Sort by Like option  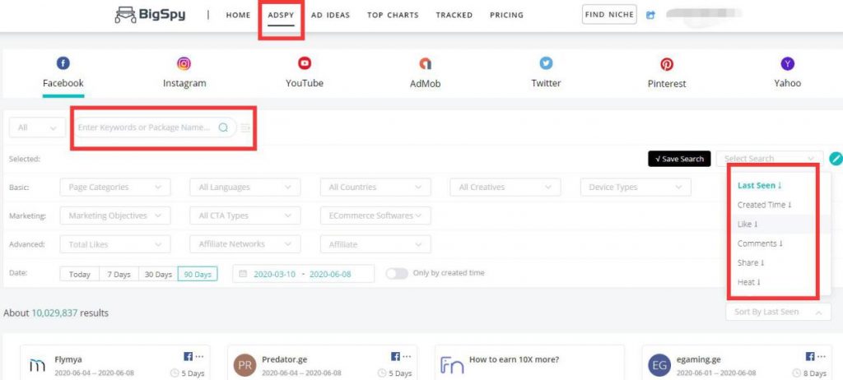(748, 224)
